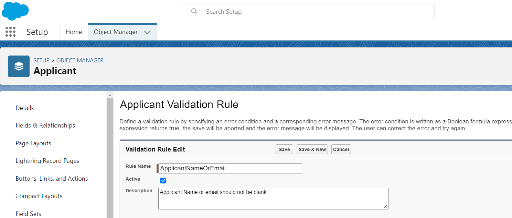
Task: Expand the Object Manager dropdown chevron
Action: (x=147, y=32)
